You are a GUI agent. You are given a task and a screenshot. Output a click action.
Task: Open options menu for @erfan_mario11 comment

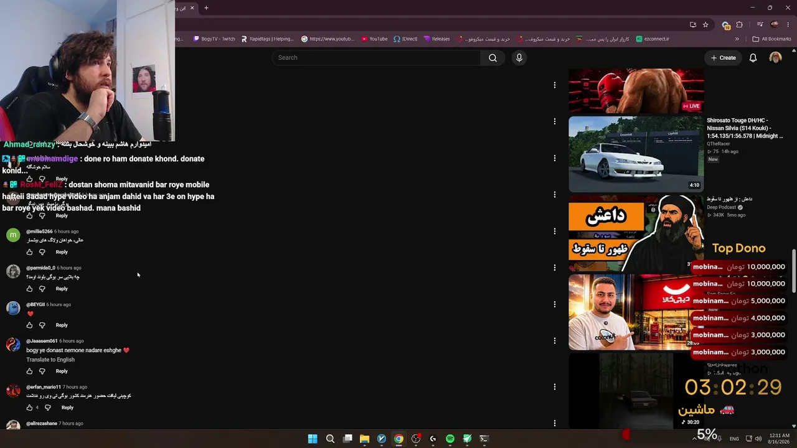(555, 387)
